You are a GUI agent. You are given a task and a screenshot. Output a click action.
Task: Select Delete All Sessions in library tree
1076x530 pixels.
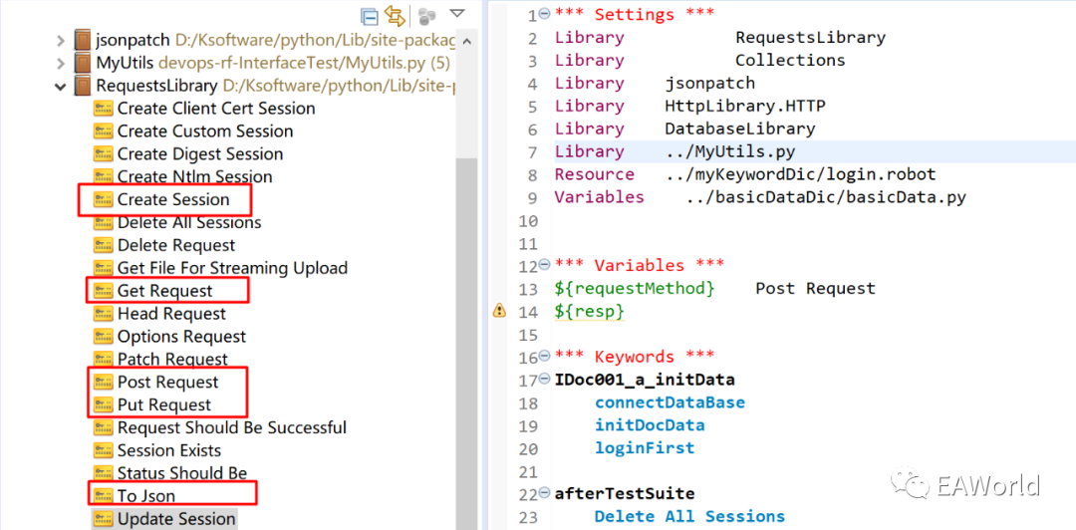[x=189, y=222]
